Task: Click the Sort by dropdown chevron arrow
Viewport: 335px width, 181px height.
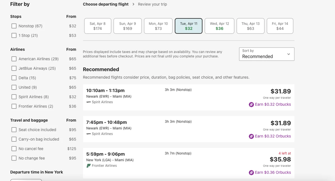Action: [x=289, y=54]
